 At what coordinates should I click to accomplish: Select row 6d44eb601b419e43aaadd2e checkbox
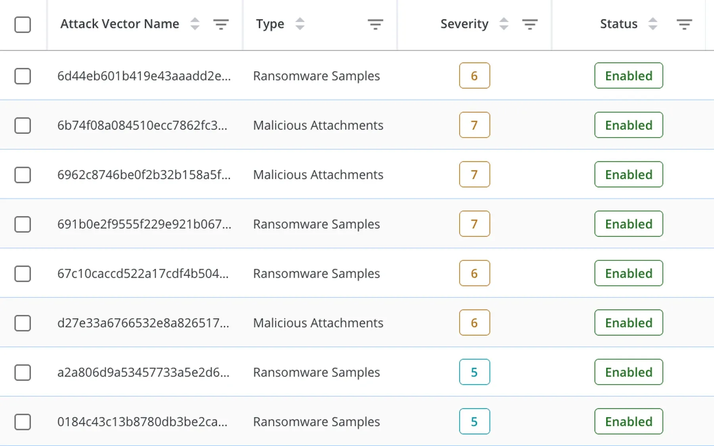point(23,76)
